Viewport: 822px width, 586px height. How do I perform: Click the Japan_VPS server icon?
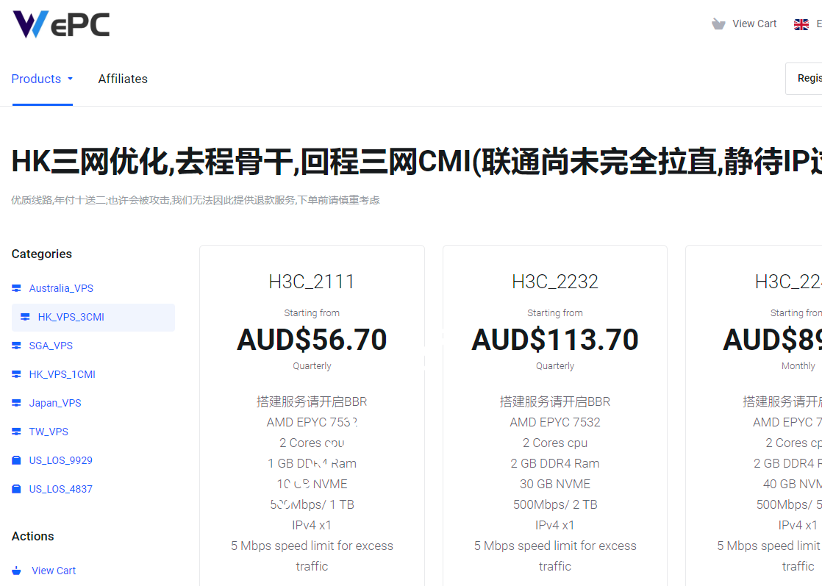16,402
